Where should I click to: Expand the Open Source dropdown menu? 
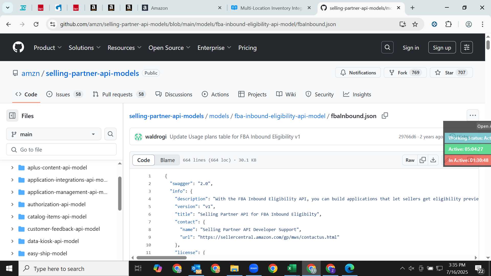169,48
